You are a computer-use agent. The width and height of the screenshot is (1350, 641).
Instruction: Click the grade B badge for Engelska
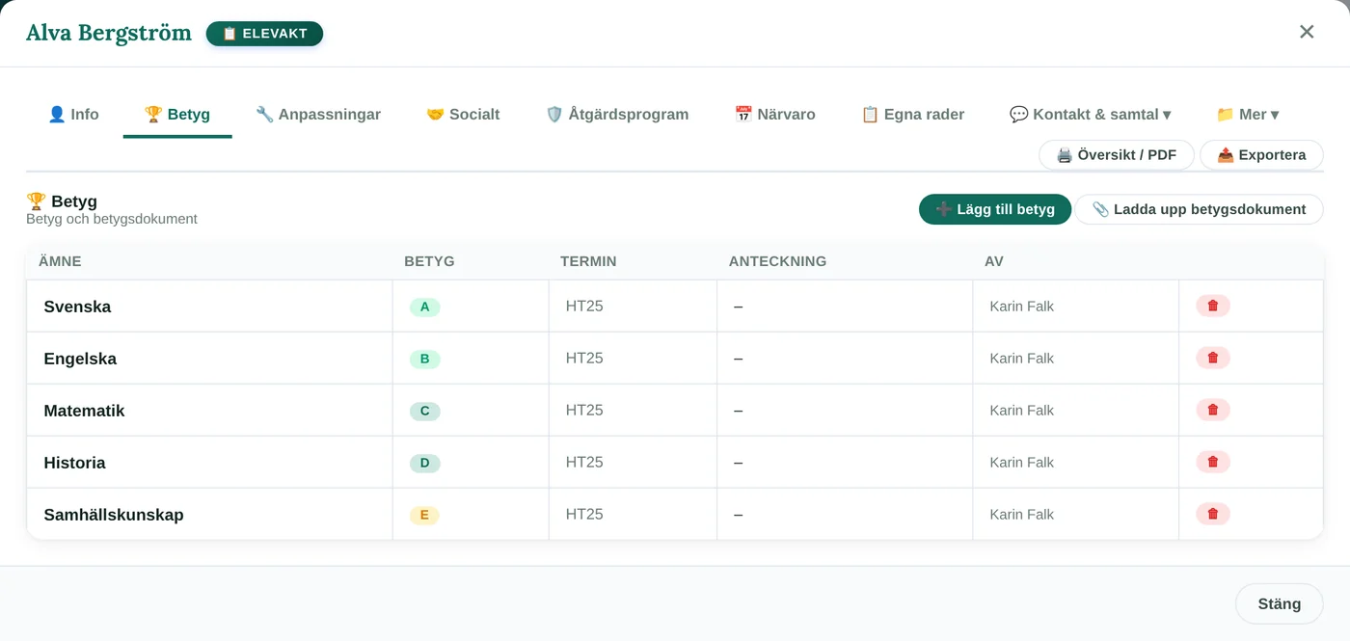tap(425, 359)
